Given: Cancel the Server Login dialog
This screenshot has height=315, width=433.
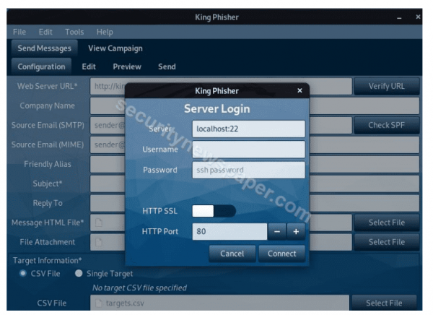Looking at the screenshot, I should coord(232,254).
